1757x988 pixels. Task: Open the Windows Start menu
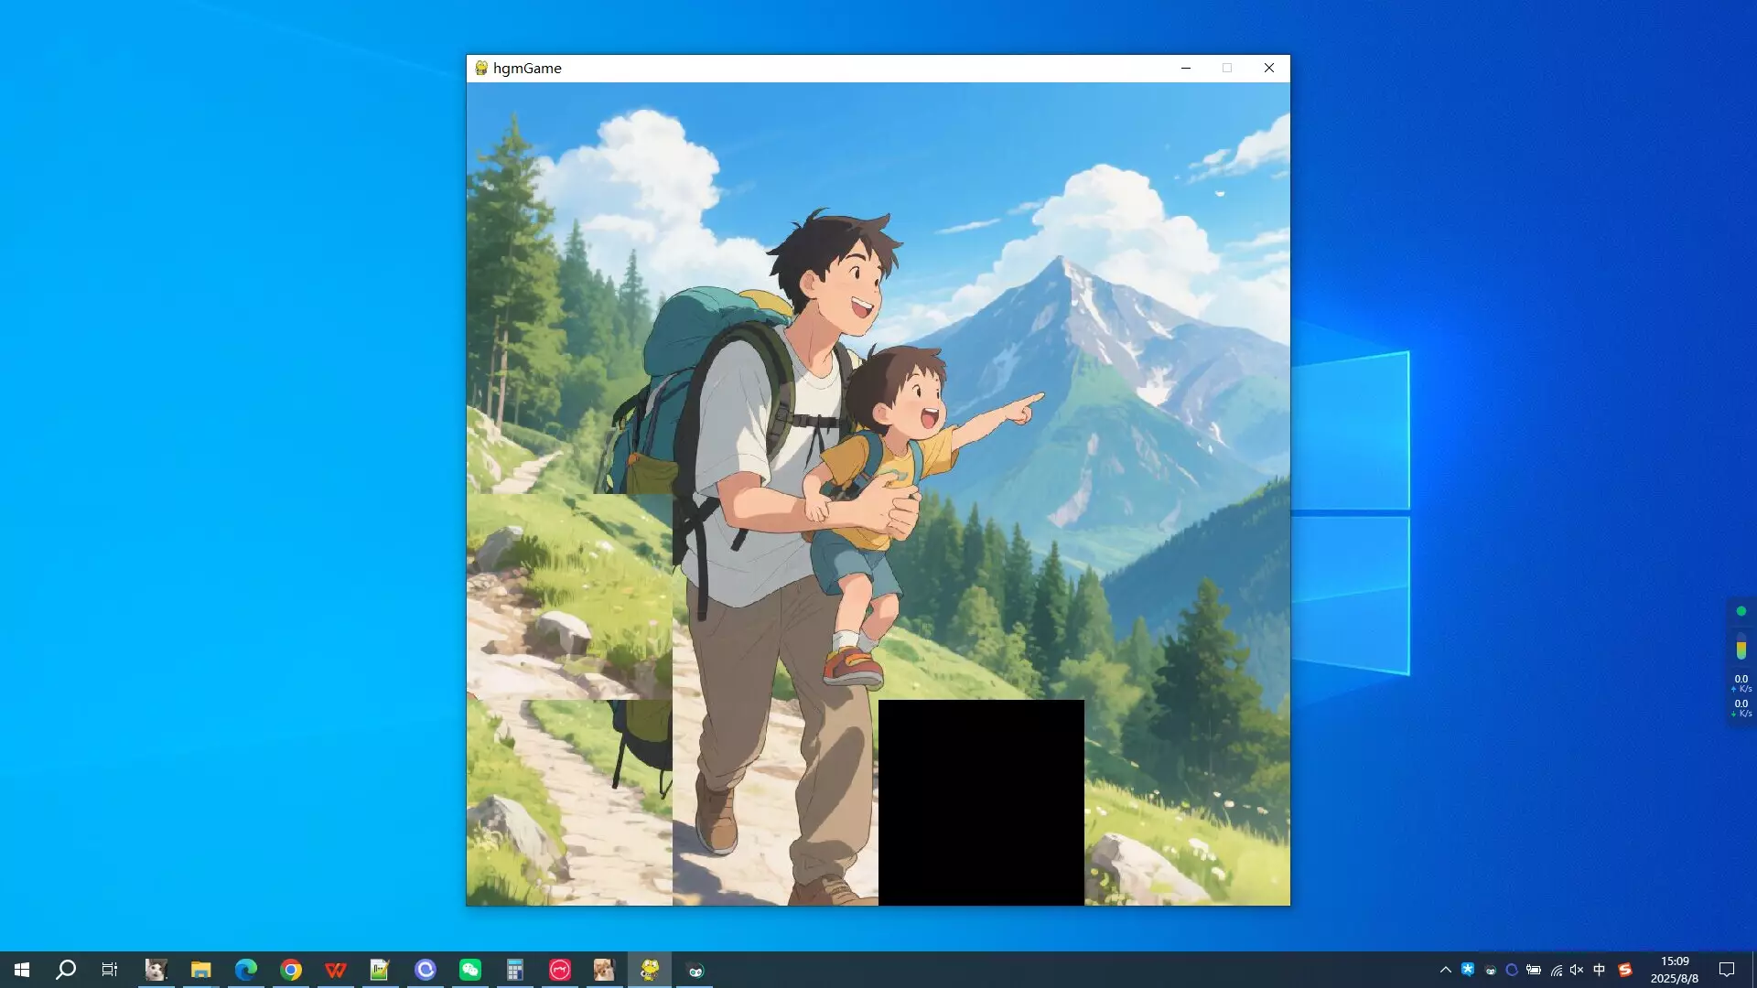[x=22, y=970]
